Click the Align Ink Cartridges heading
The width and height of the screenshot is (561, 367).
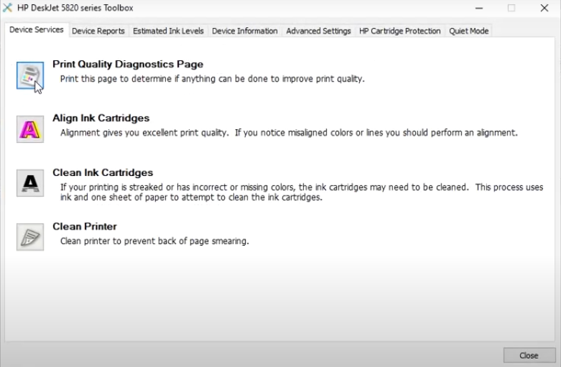coord(101,118)
